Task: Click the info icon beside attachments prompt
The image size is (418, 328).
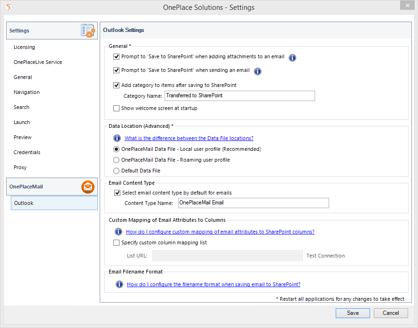Action: [292, 58]
